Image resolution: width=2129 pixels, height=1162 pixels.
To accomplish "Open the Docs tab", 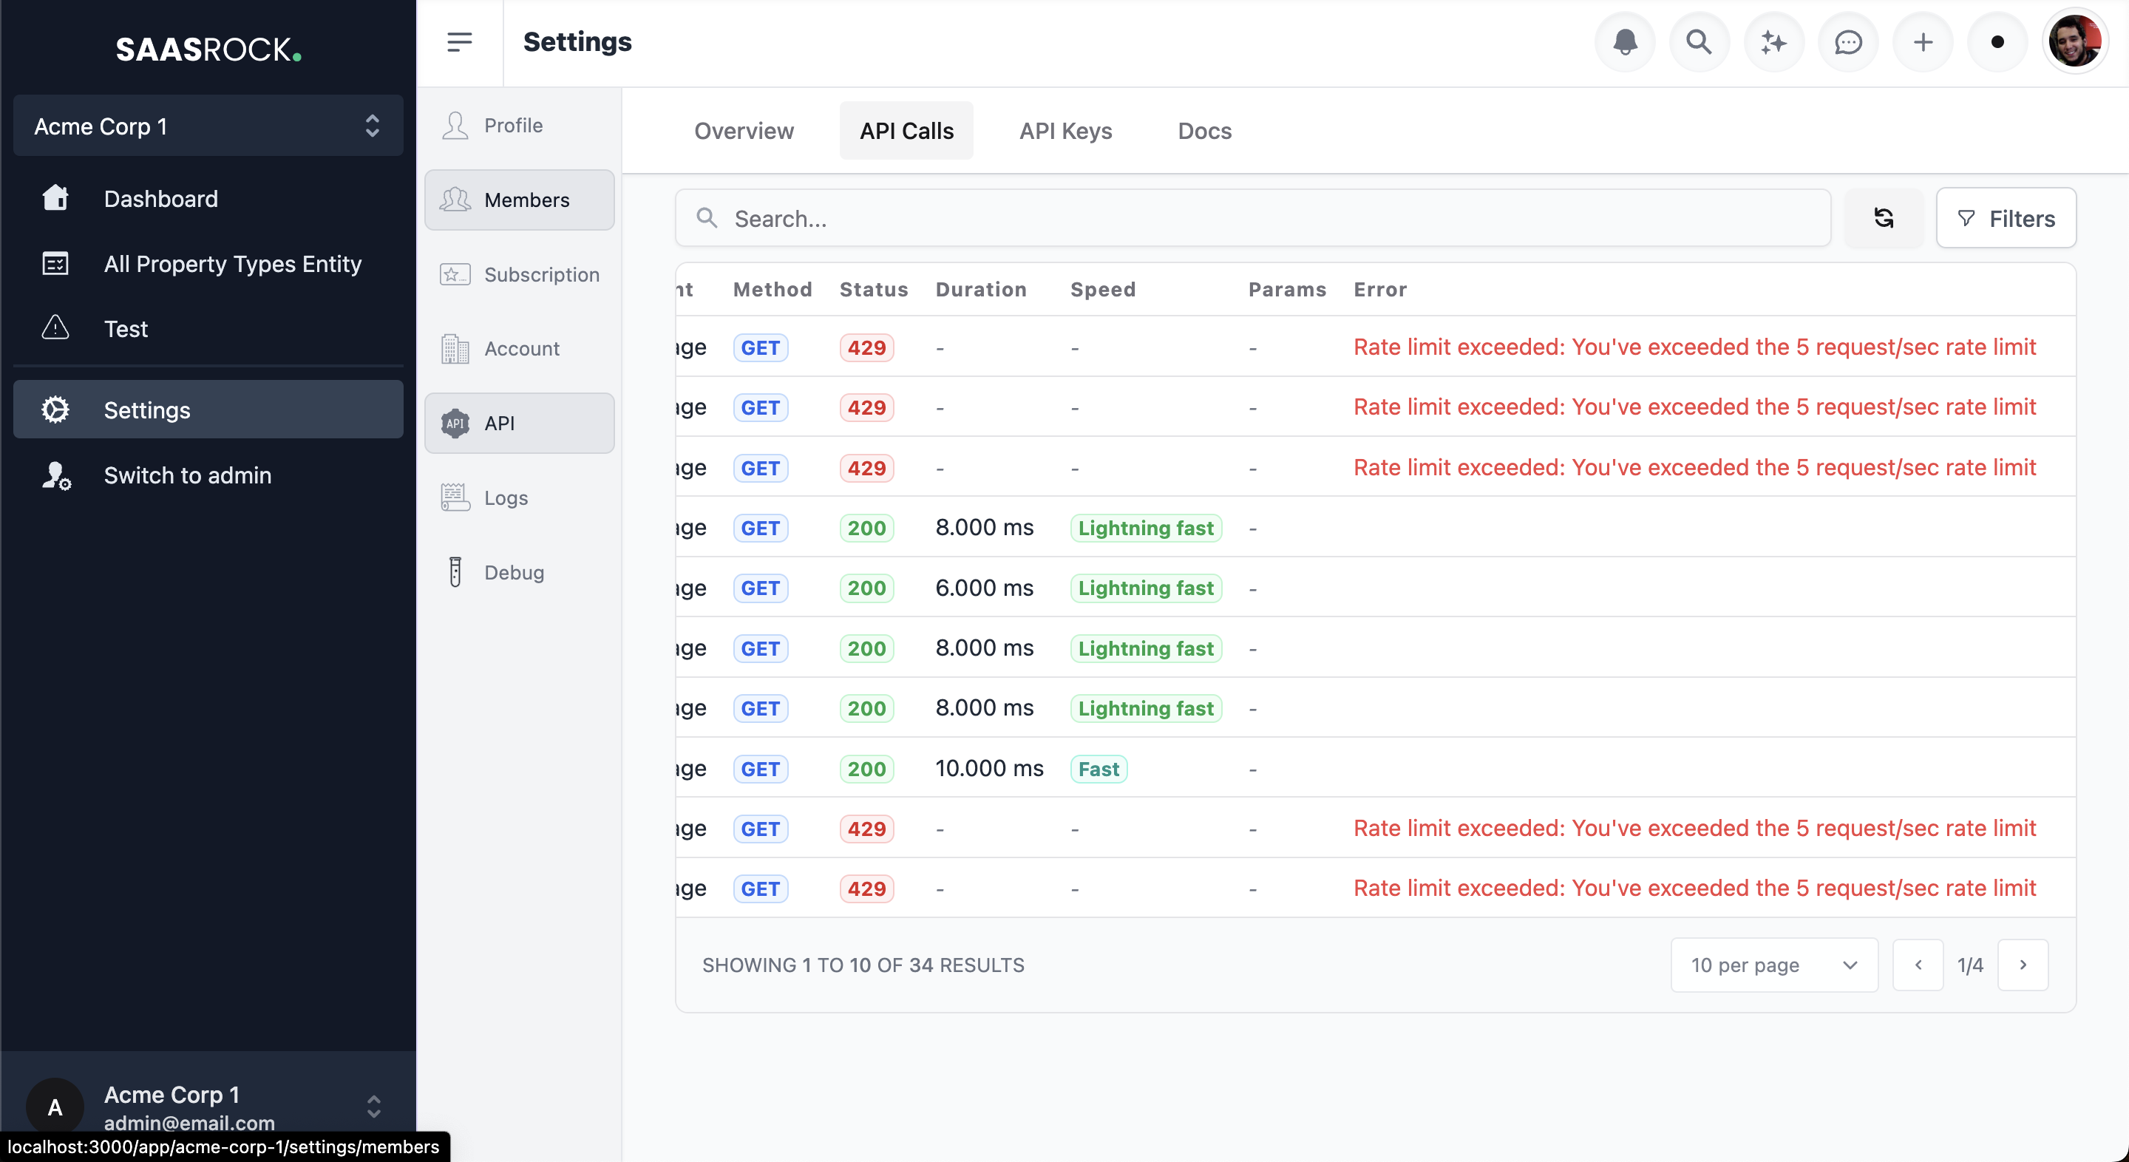I will (1203, 131).
